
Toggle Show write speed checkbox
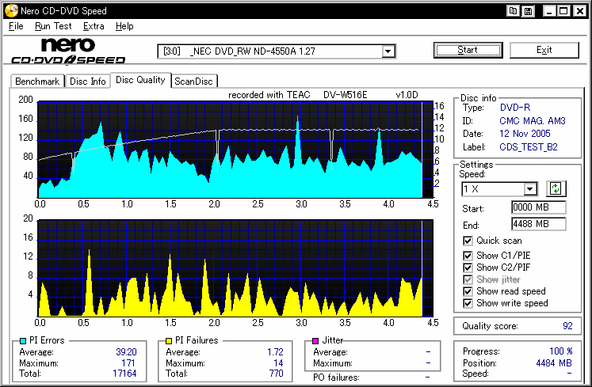tap(468, 303)
